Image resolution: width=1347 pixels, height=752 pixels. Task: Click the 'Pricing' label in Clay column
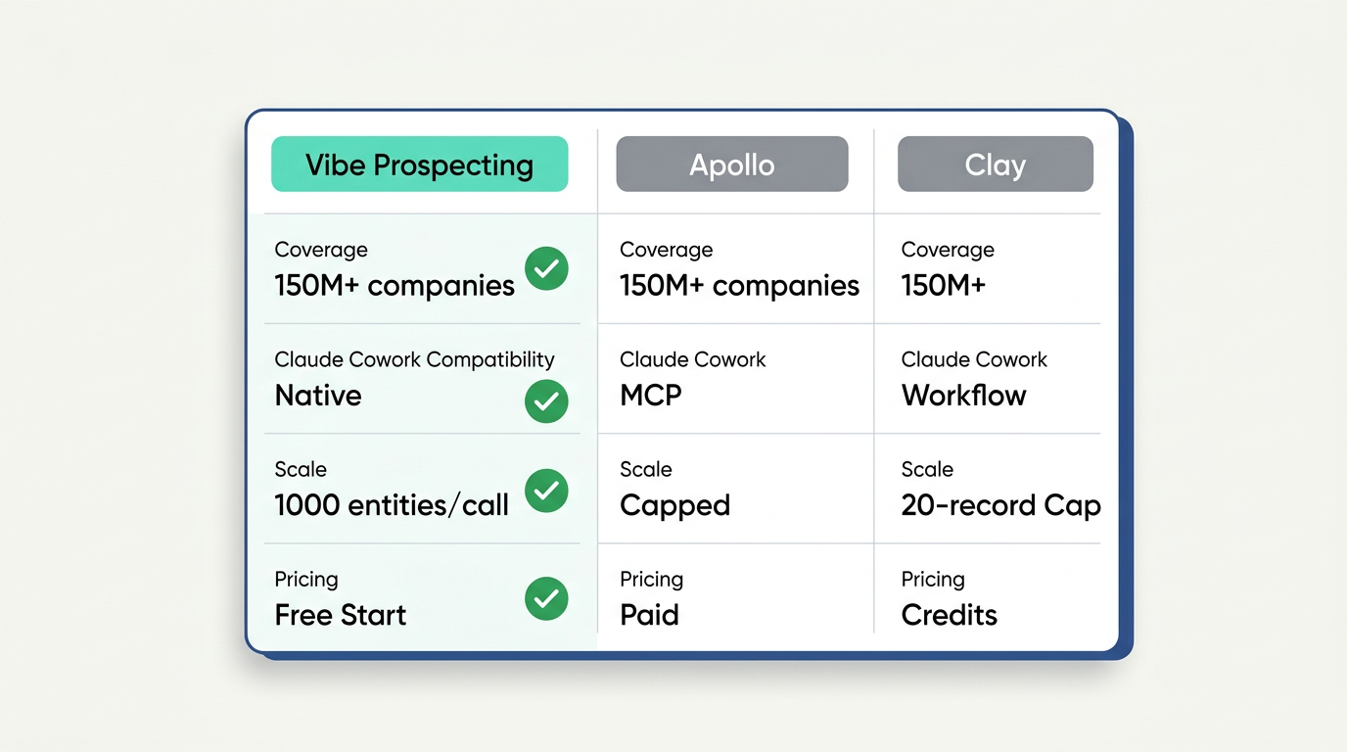(933, 580)
